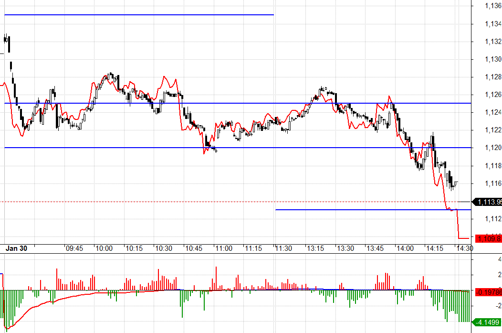Click the black 1,113.95 price marker

[x=488, y=202]
